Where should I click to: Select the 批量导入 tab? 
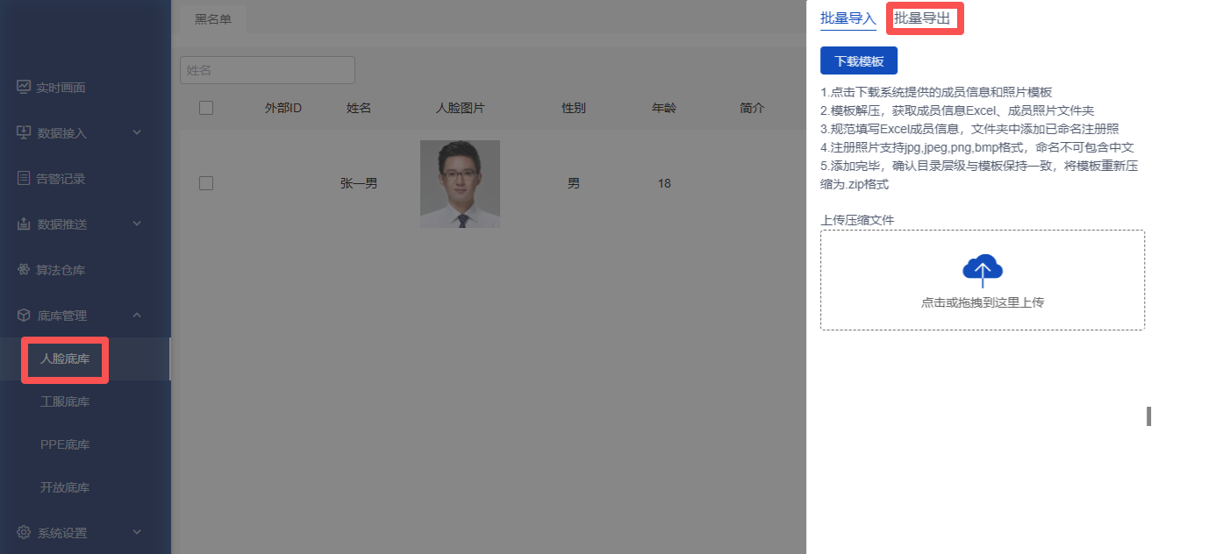tap(847, 18)
